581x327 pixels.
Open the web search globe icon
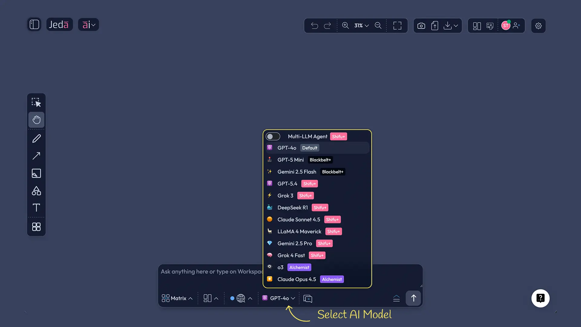(241, 298)
